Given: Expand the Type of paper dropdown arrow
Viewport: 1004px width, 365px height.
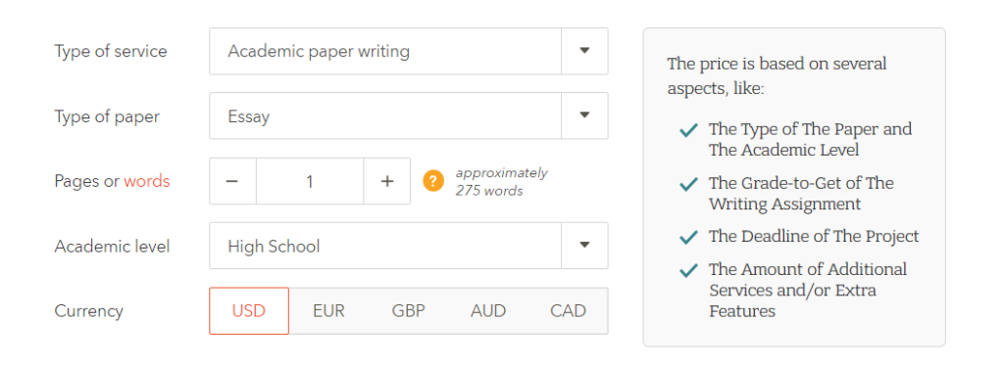Looking at the screenshot, I should 584,115.
